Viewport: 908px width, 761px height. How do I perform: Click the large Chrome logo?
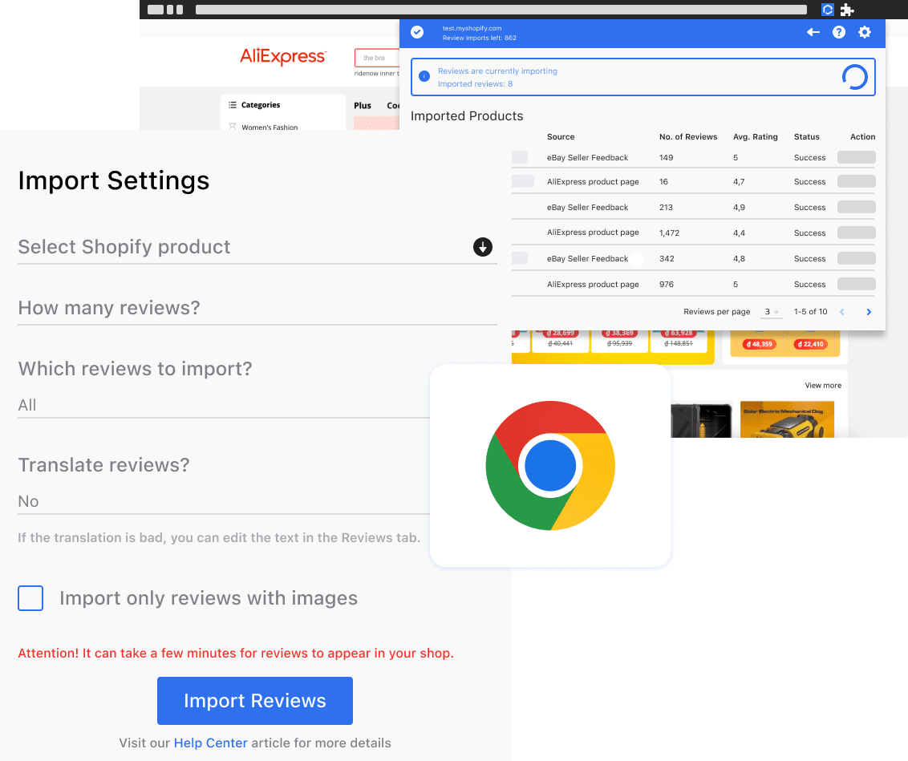tap(550, 466)
